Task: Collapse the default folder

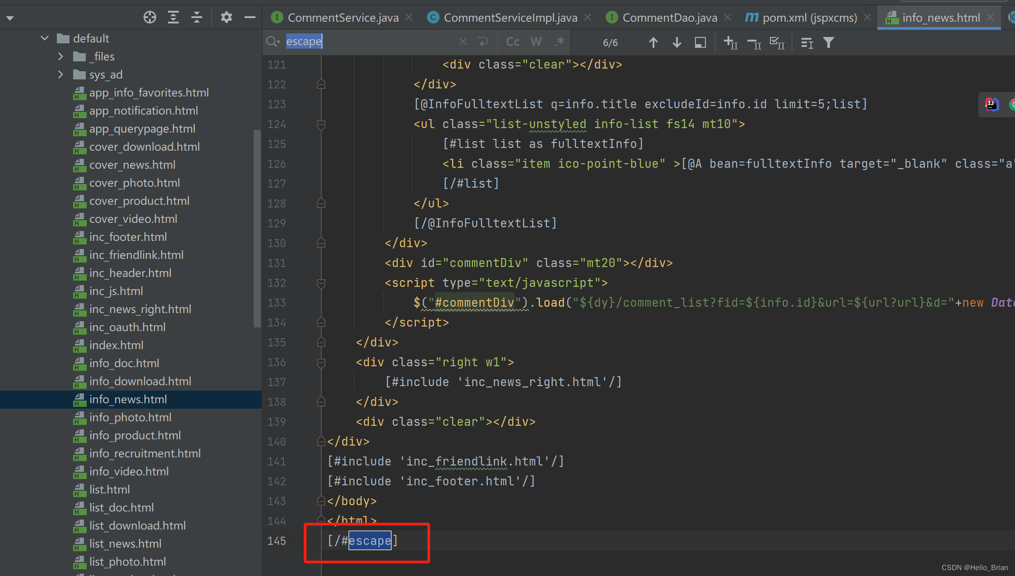Action: coord(44,38)
